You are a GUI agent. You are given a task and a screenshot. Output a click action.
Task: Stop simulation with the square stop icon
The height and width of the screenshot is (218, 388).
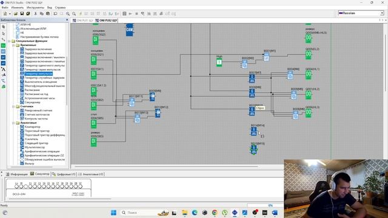click(x=136, y=13)
